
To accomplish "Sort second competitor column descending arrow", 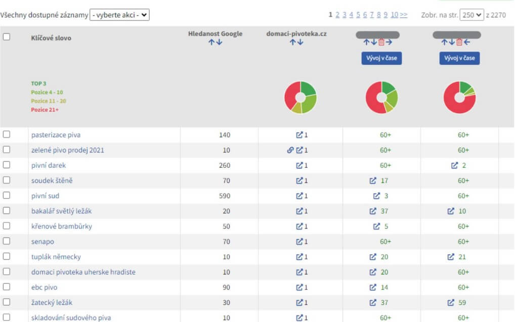I will coord(452,42).
